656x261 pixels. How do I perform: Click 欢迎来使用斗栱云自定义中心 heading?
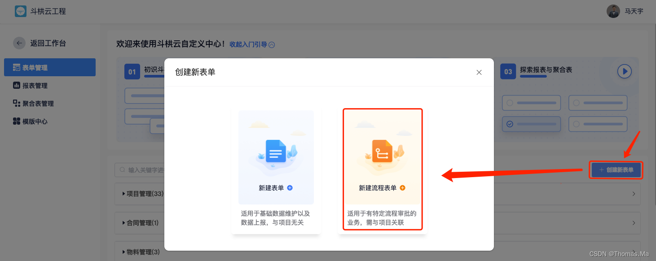coord(171,44)
